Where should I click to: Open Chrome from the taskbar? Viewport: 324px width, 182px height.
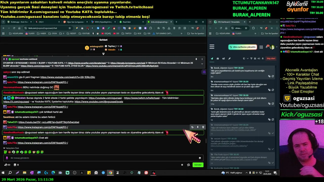point(110,173)
